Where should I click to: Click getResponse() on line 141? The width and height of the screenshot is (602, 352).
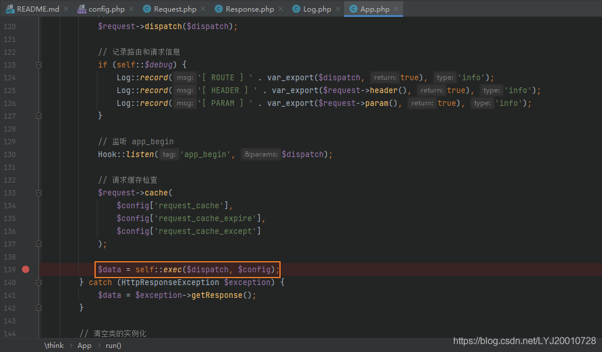click(221, 296)
